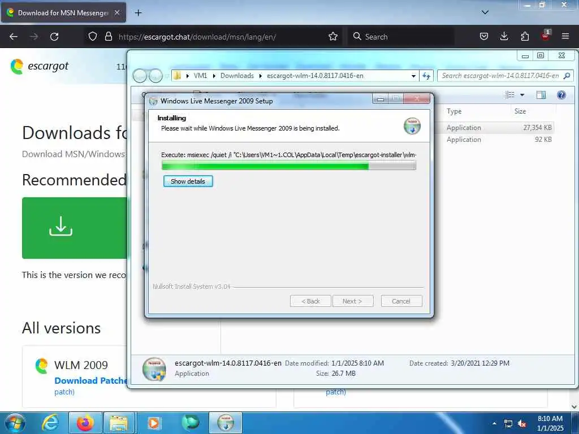Sort by the Type column header

coord(454,111)
